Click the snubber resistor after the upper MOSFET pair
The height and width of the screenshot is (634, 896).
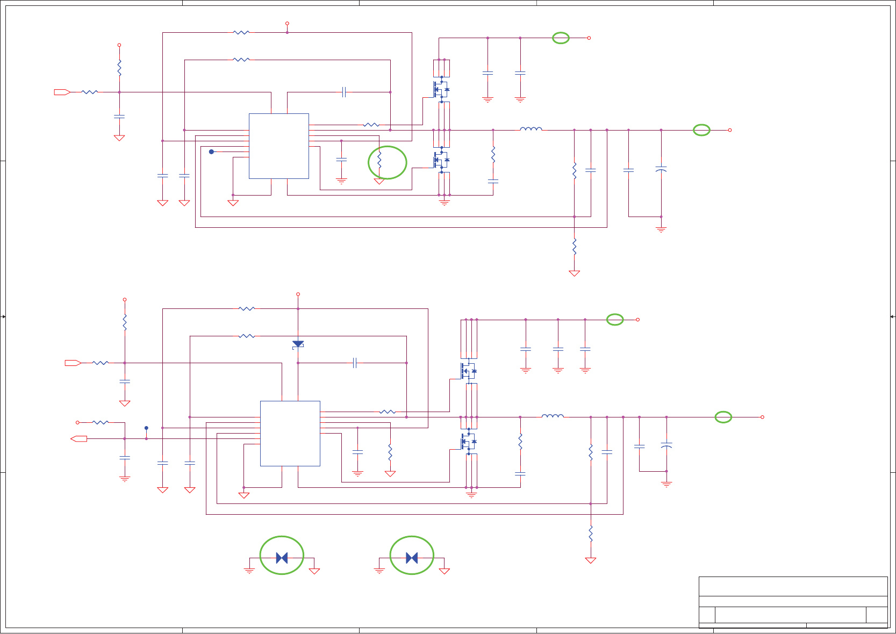[x=493, y=154]
